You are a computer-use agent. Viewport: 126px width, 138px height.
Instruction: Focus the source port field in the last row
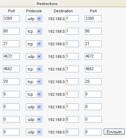click(x=11, y=132)
